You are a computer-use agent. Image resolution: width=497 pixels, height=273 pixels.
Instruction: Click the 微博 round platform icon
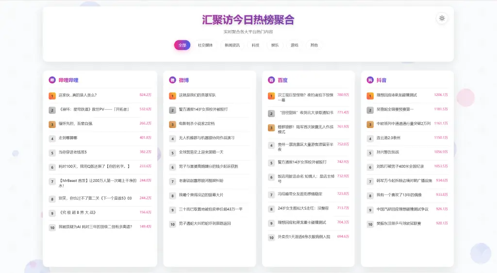172,80
